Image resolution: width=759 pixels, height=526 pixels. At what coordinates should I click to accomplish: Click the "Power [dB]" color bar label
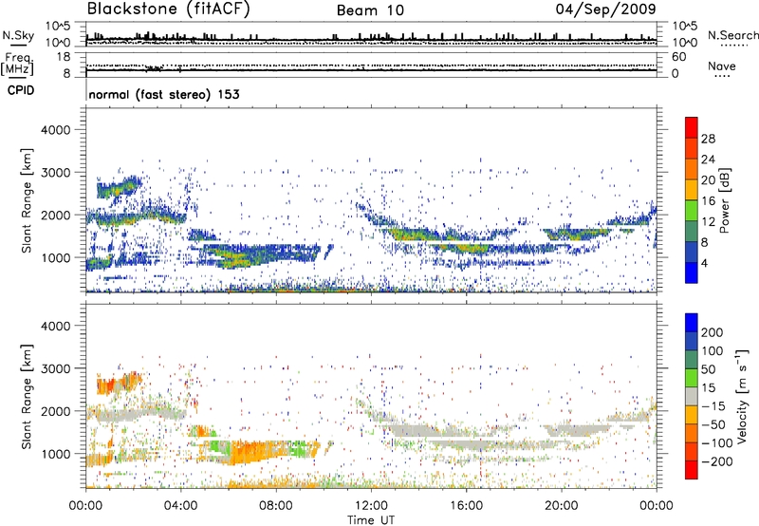724,200
